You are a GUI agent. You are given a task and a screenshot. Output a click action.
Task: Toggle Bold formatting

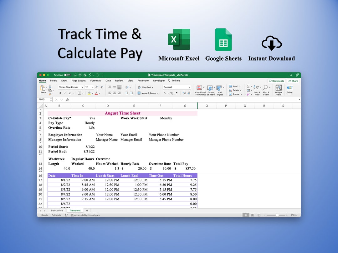tap(60, 93)
